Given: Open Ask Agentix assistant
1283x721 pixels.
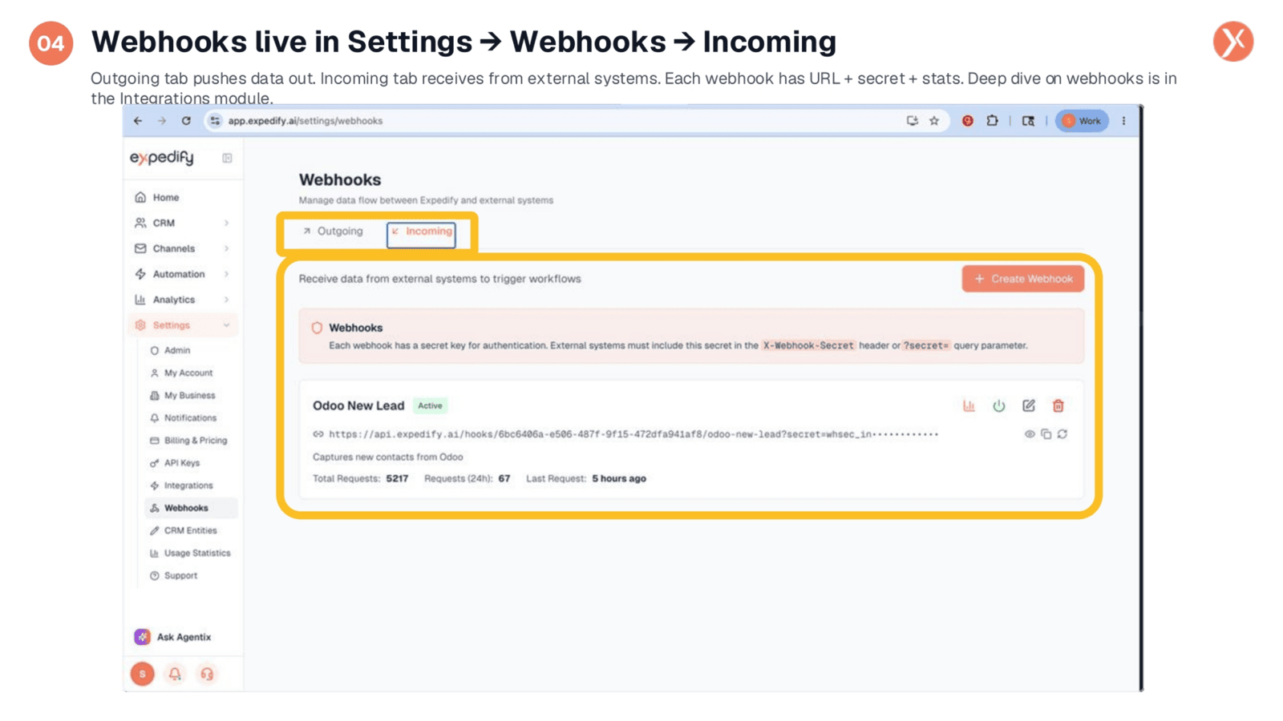Looking at the screenshot, I should pos(173,637).
